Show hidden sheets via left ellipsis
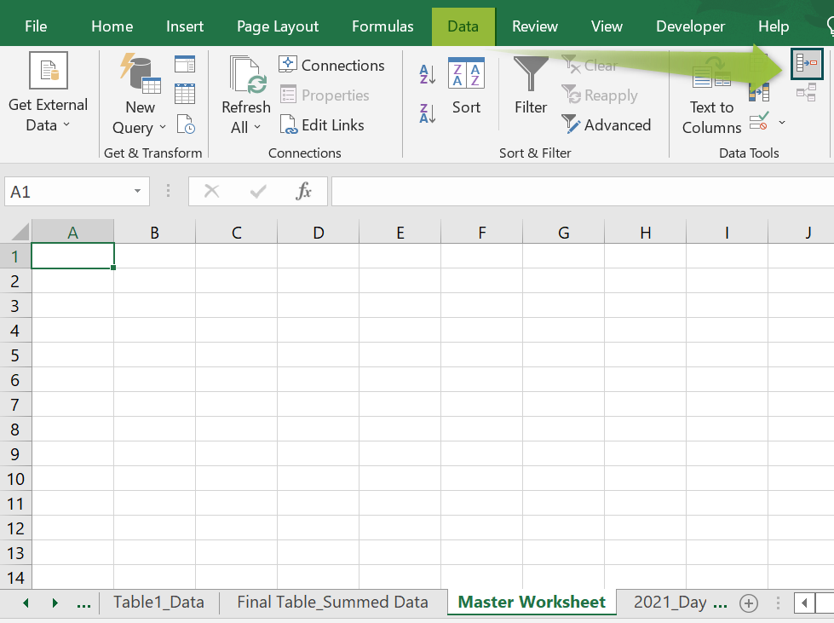The image size is (834, 623). [83, 604]
